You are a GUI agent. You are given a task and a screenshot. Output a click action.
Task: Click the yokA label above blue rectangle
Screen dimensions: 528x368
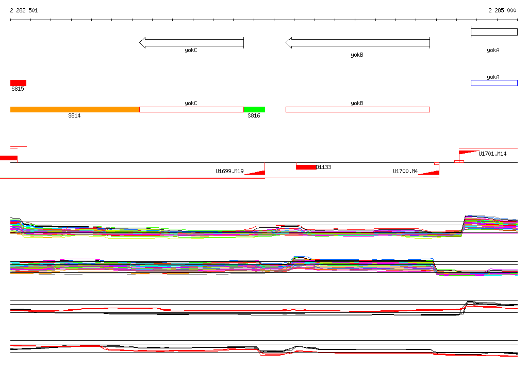coord(493,77)
